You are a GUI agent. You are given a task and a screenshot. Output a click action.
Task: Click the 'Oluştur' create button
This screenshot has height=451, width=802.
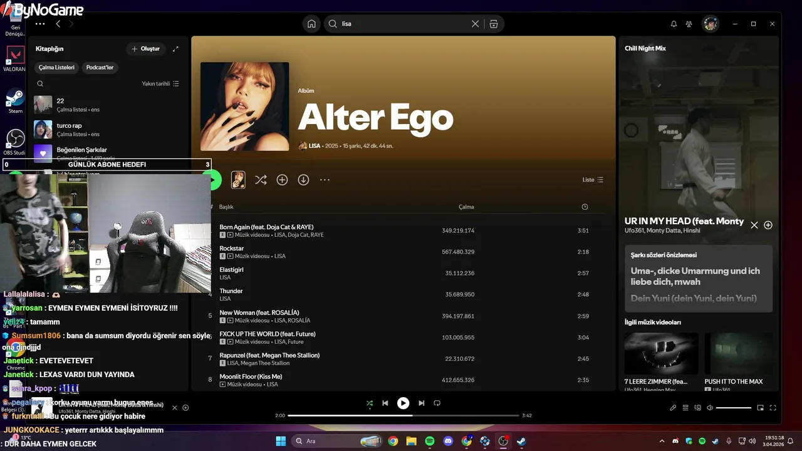coord(145,49)
